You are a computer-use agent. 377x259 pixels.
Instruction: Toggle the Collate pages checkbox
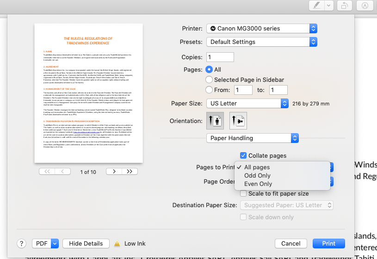[x=243, y=155]
